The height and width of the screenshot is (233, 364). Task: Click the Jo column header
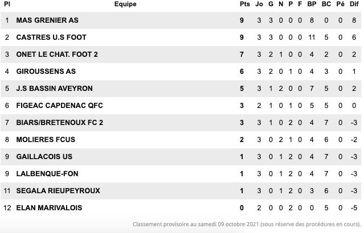pos(260,5)
